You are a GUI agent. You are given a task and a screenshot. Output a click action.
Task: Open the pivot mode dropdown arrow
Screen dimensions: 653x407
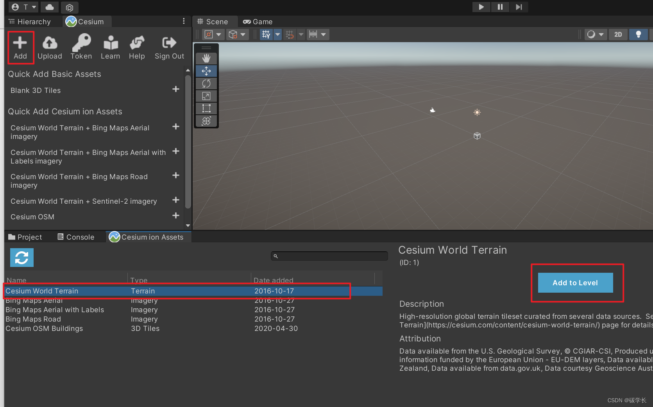[x=219, y=34]
